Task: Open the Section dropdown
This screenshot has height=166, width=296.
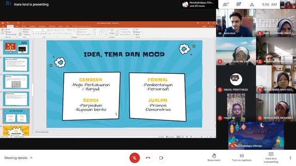Action: (27, 35)
